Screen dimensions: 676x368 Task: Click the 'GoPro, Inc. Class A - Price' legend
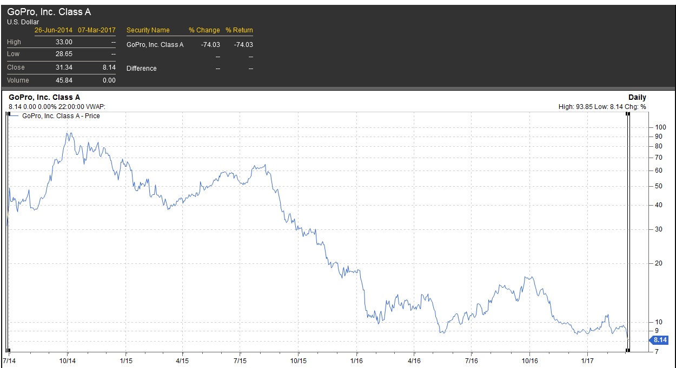pyautogui.click(x=61, y=116)
